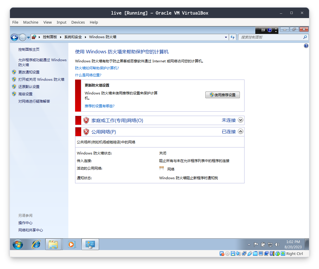Image resolution: width=319 pixels, height=269 pixels.
Task: Click the network tray icon
Action: point(270,245)
